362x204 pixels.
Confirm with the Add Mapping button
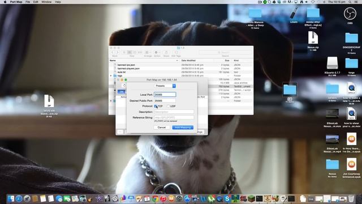click(x=183, y=127)
